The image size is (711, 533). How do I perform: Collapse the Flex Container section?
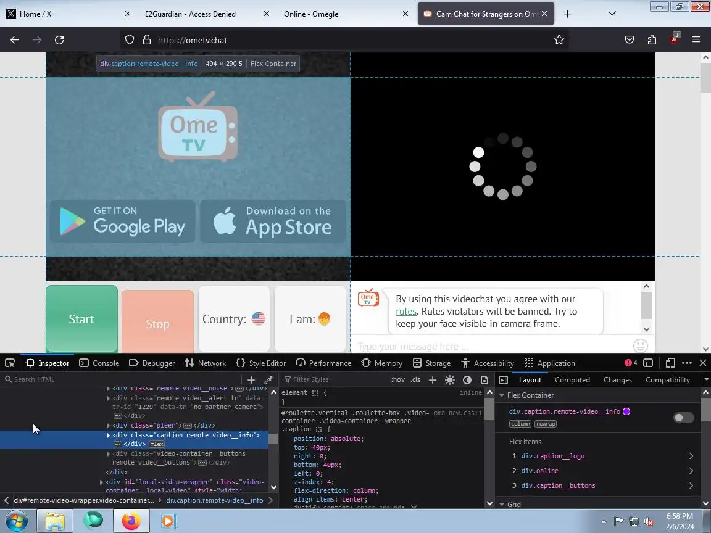coord(502,395)
